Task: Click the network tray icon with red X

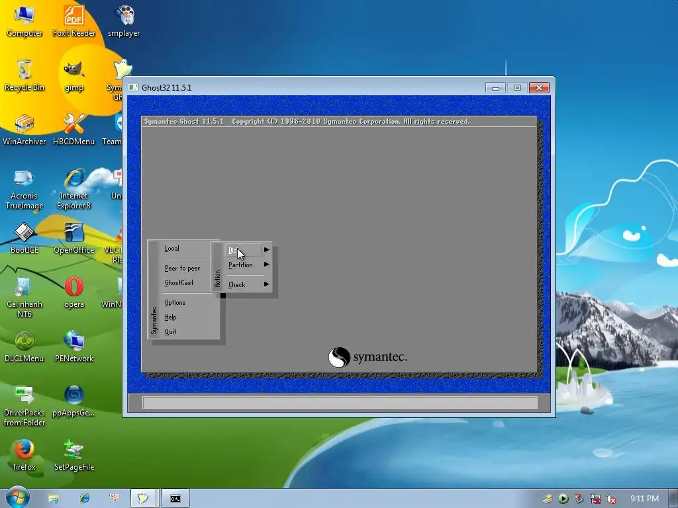Action: pyautogui.click(x=595, y=499)
